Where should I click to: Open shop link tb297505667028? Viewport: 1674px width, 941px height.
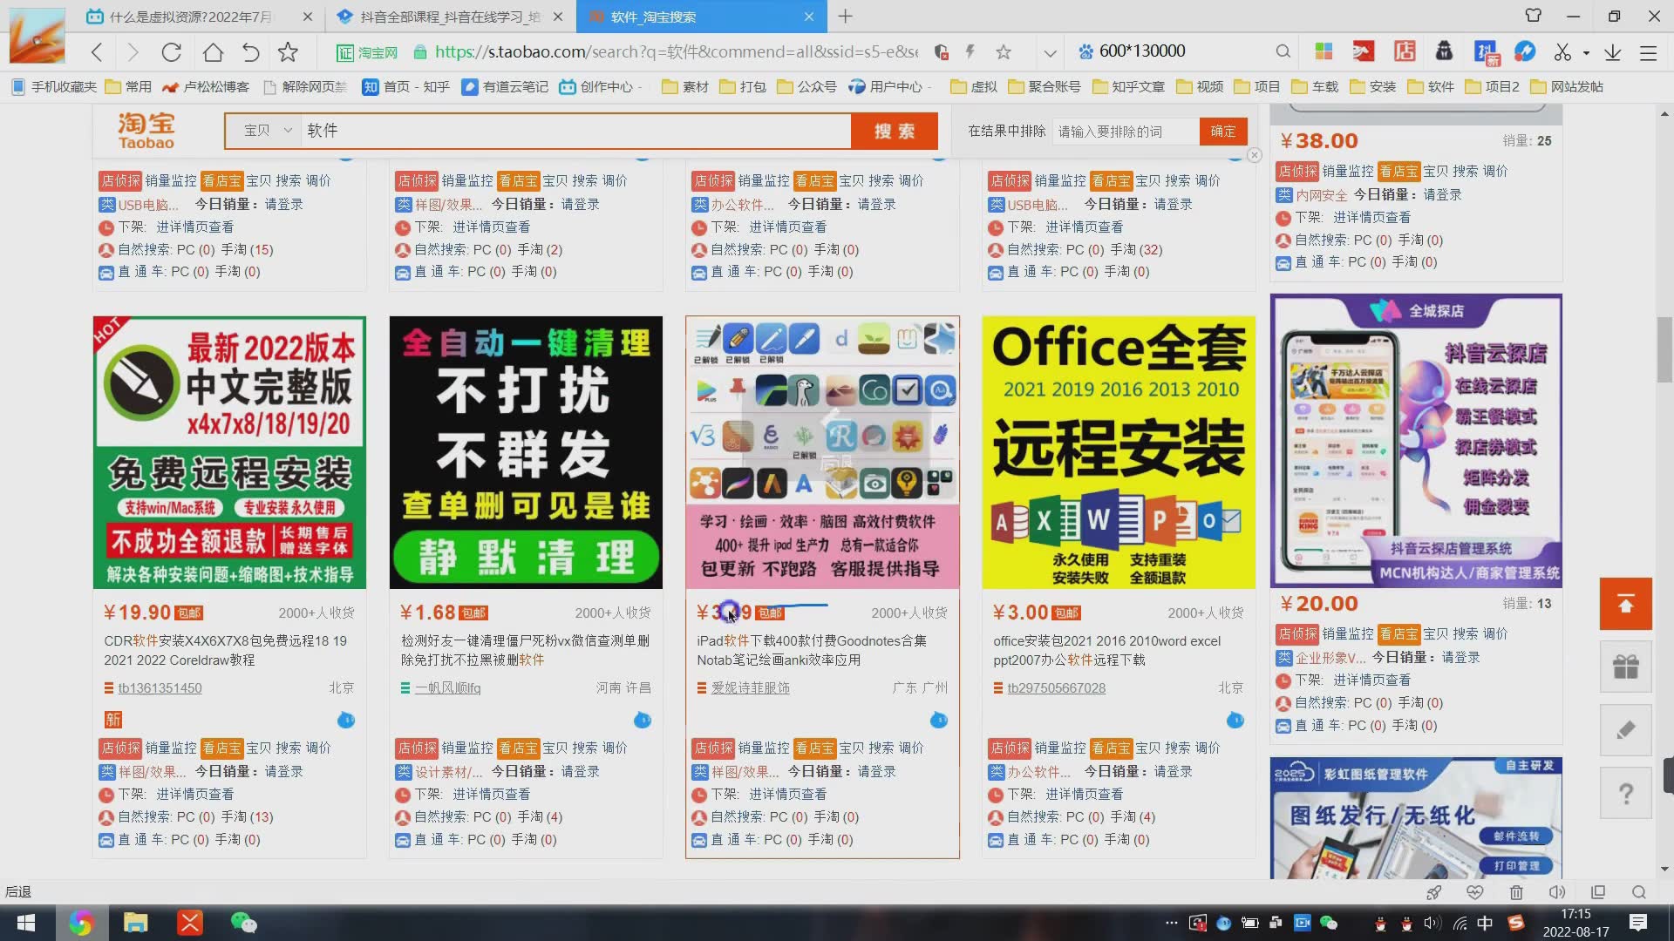(1056, 688)
